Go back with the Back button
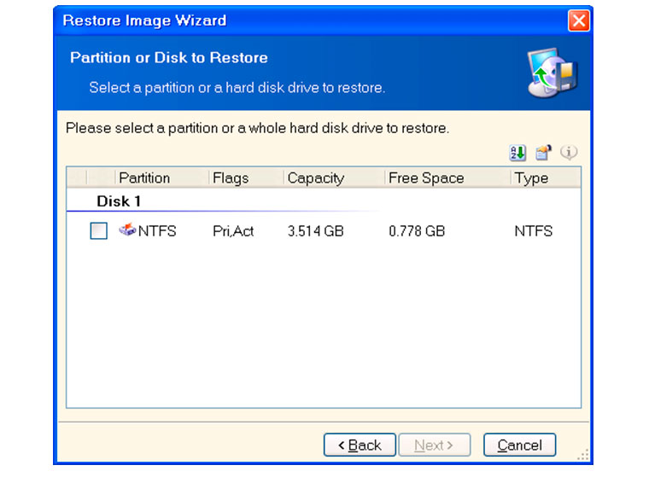 [360, 445]
